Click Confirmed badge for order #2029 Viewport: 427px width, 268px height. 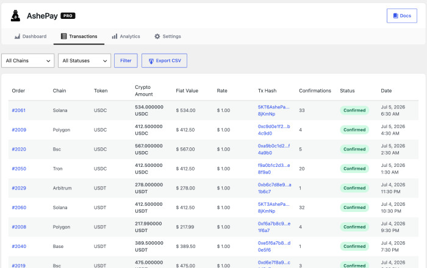click(x=354, y=188)
